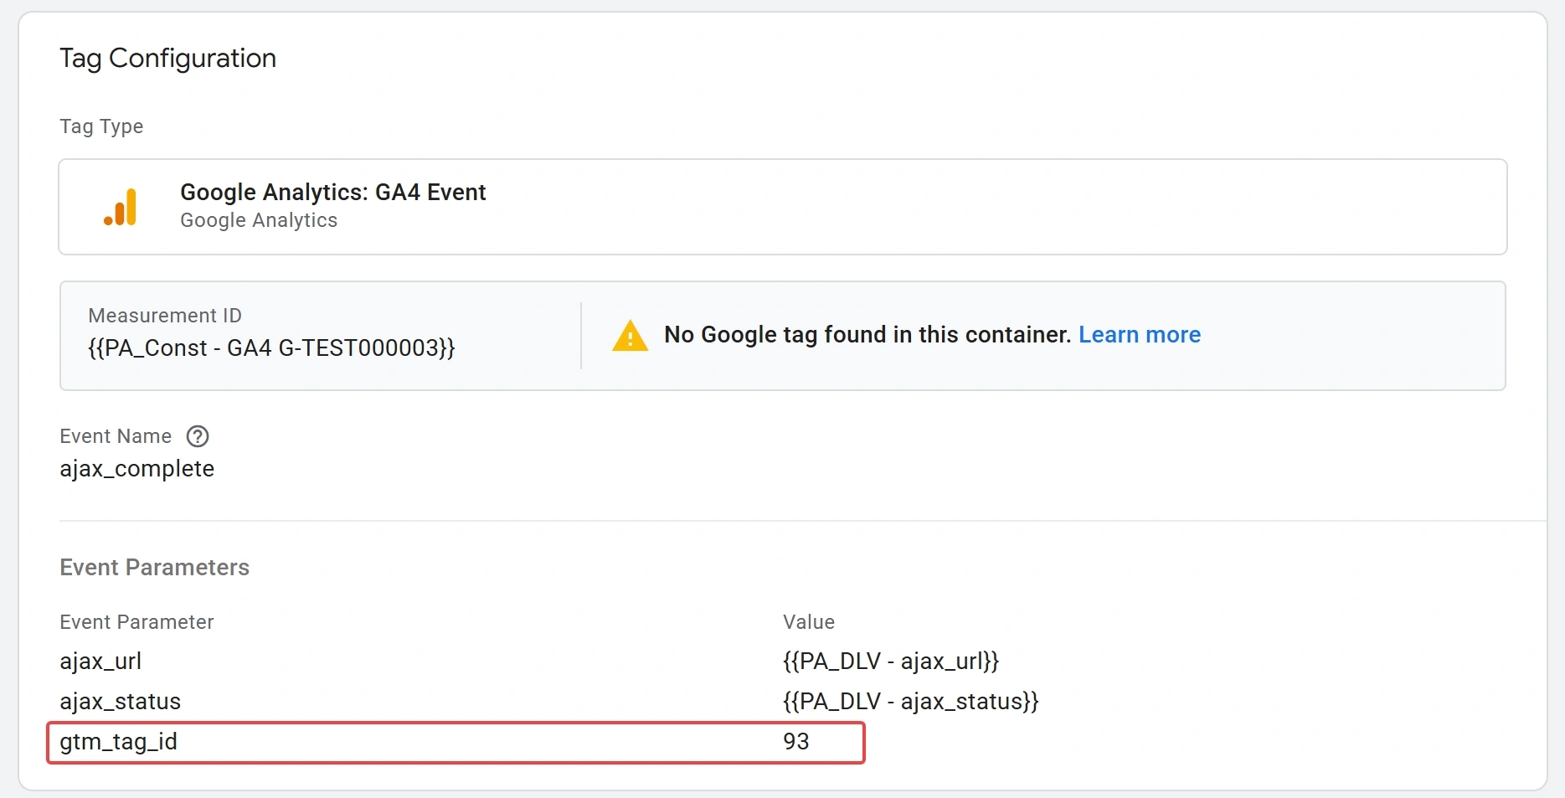Click the Tag Type label

[101, 126]
